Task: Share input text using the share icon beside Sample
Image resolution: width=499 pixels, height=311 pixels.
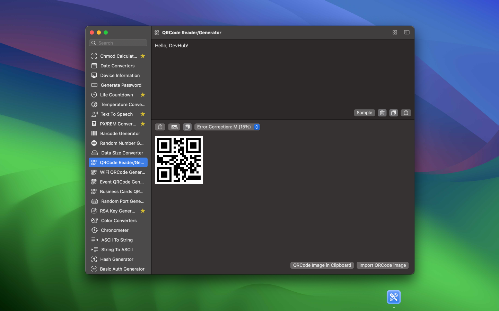Action: click(406, 113)
